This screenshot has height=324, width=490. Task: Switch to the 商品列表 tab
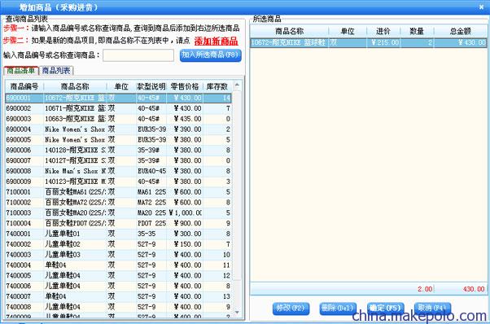56,71
